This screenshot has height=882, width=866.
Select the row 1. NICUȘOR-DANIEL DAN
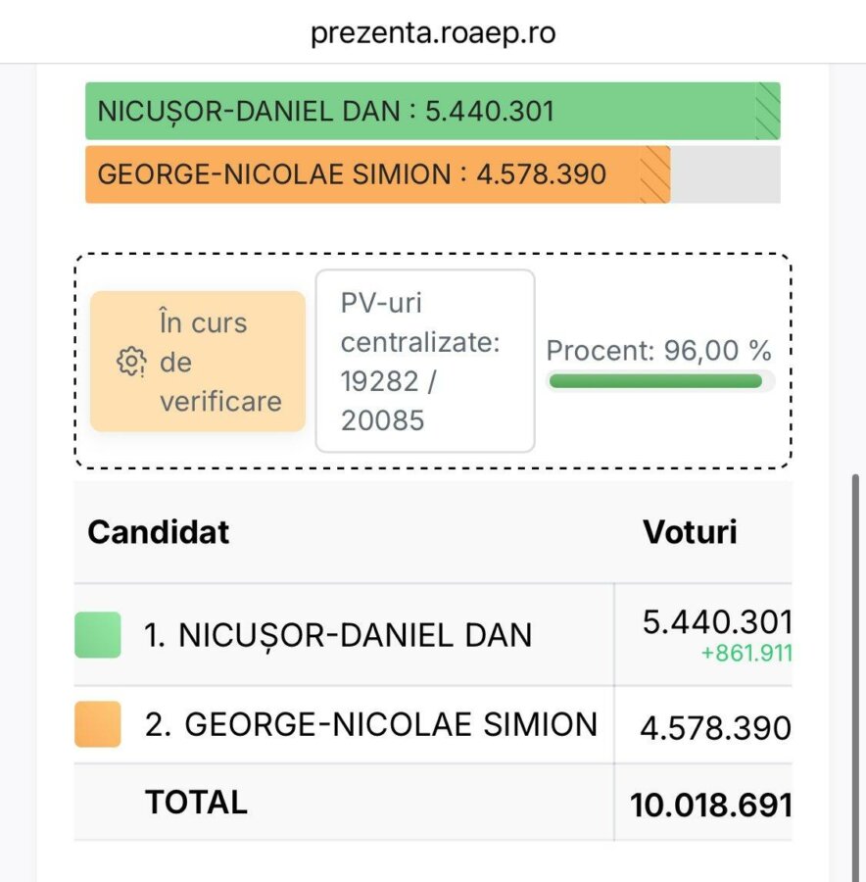point(433,634)
